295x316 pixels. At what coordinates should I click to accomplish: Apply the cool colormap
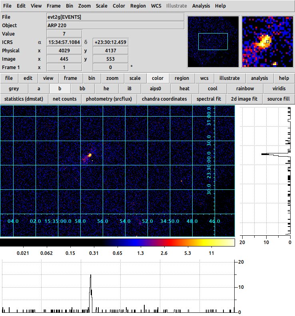pos(213,89)
